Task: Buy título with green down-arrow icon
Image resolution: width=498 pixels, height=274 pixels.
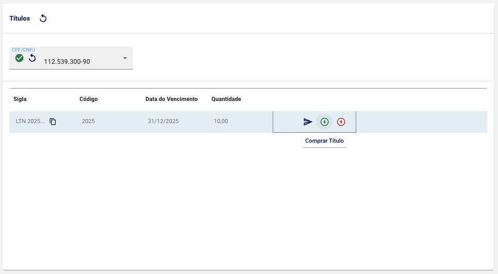Action: pos(324,122)
